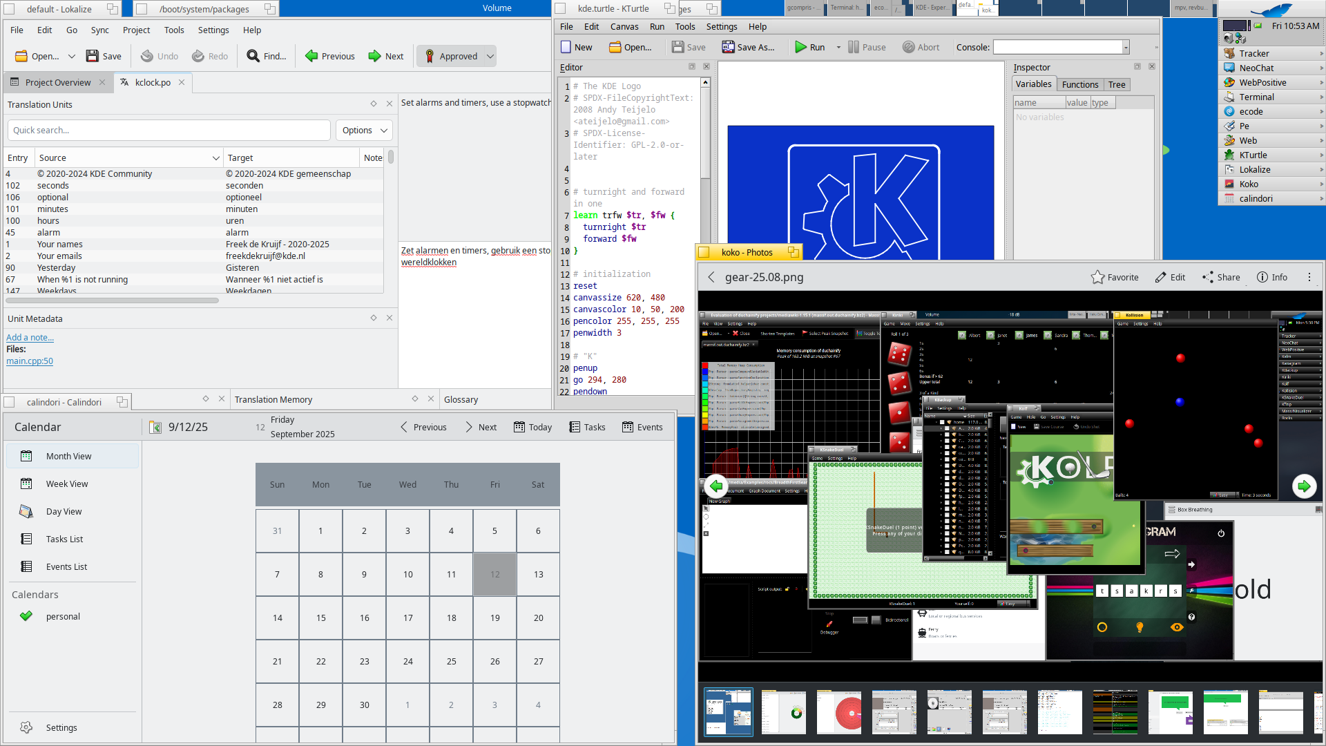Click the Save As icon in KTurtle
This screenshot has height=746, width=1326.
(x=728, y=47)
